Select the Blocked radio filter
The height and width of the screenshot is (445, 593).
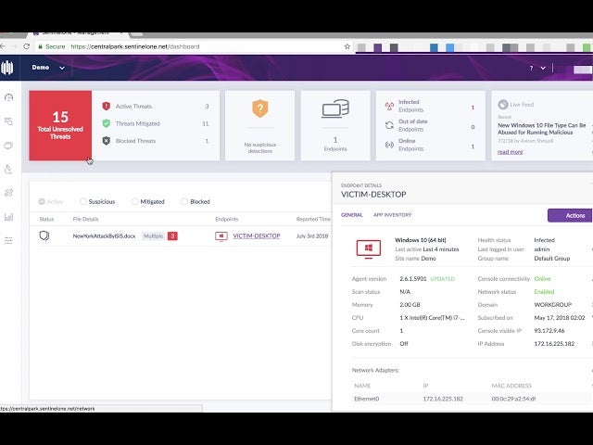tap(184, 201)
